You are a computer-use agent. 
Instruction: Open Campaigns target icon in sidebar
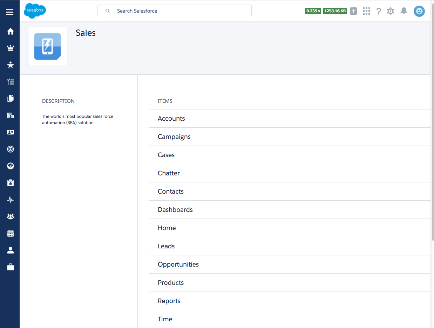point(11,149)
